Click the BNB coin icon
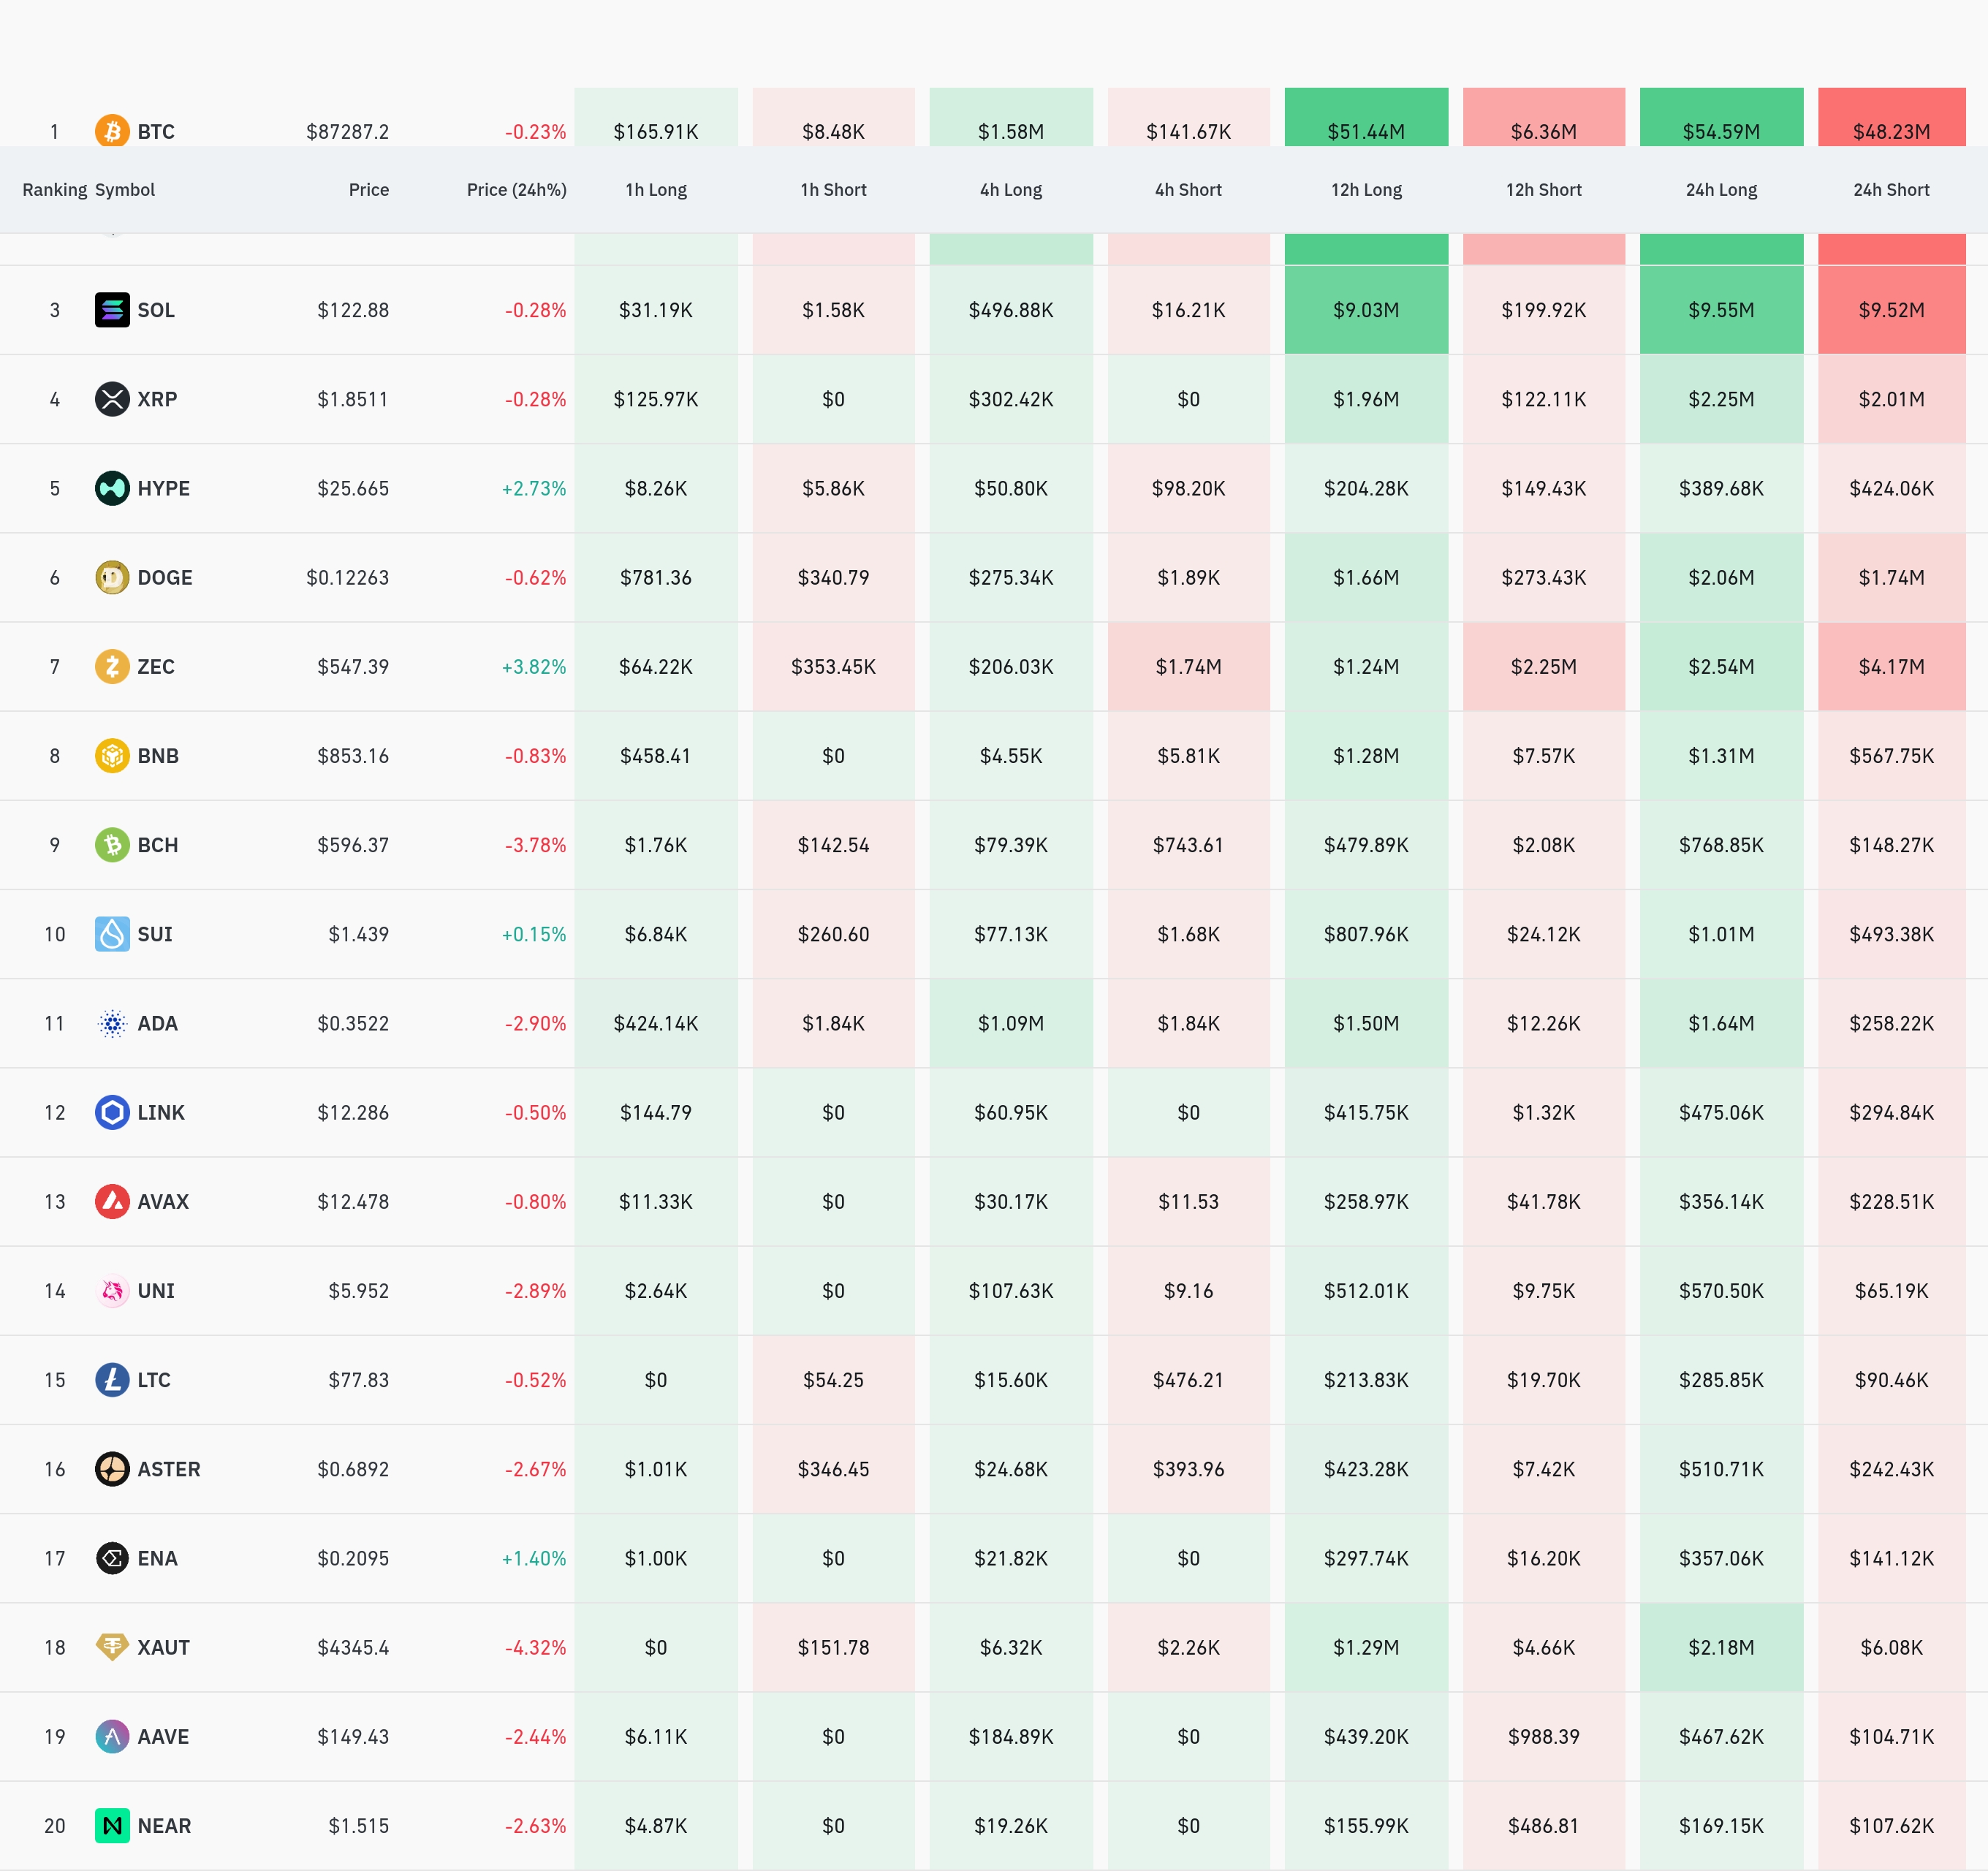 112,756
